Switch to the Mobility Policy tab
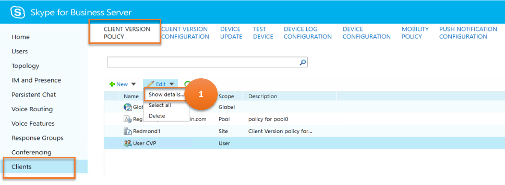 415,33
